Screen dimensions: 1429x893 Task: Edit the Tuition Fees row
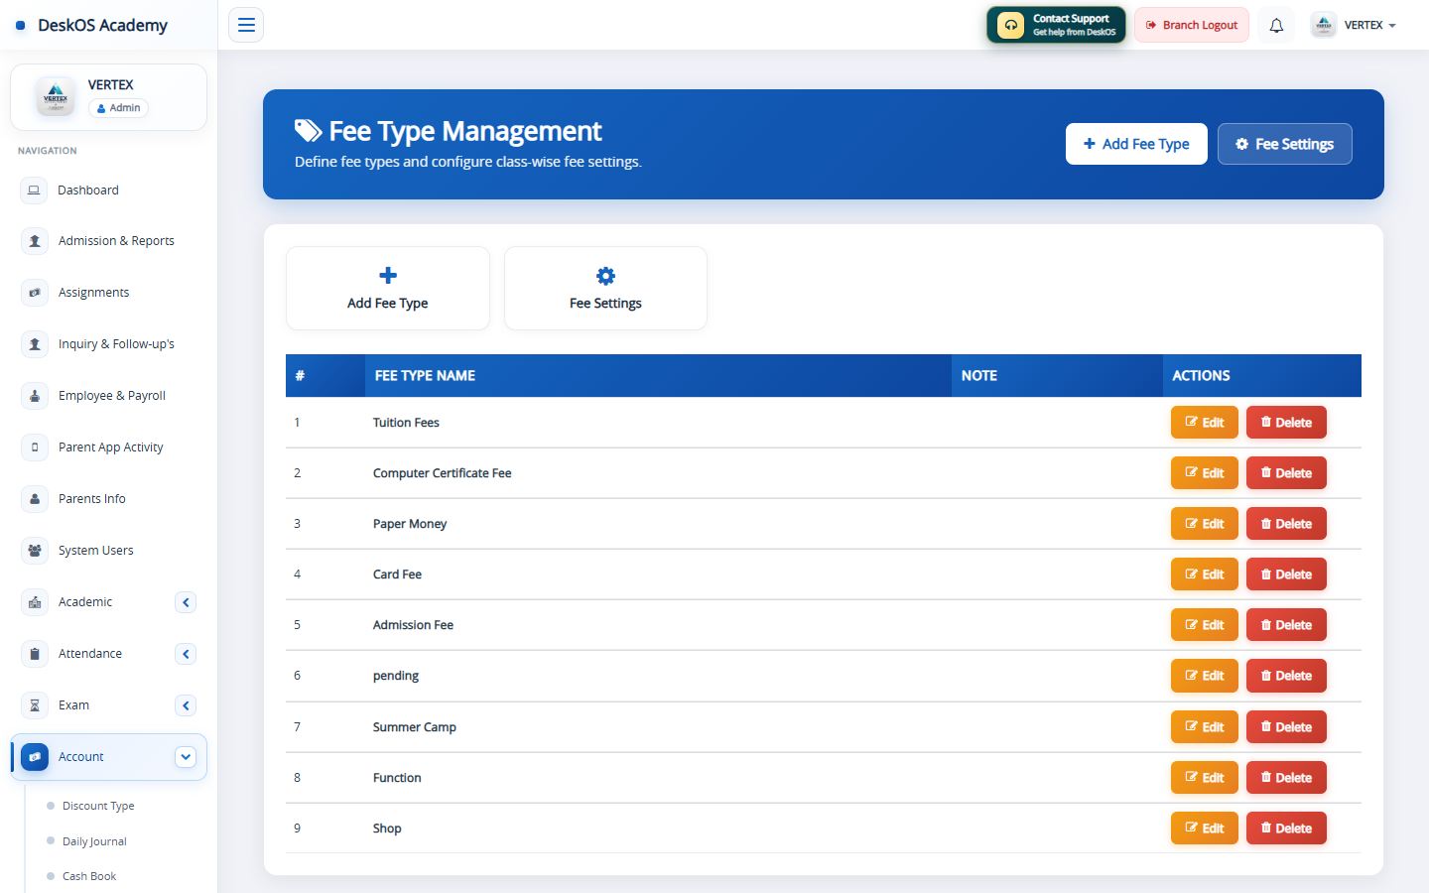click(1205, 423)
